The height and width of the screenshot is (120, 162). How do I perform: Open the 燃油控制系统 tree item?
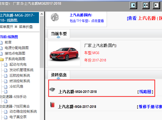(x=20, y=81)
